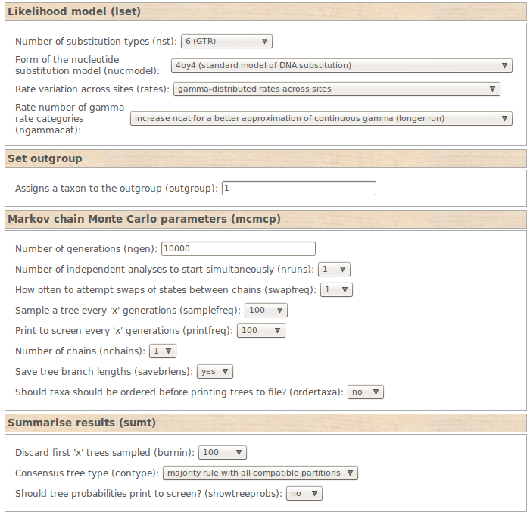The width and height of the screenshot is (527, 512).
Task: Open the nst substitution types dropdown
Action: pyautogui.click(x=226, y=42)
